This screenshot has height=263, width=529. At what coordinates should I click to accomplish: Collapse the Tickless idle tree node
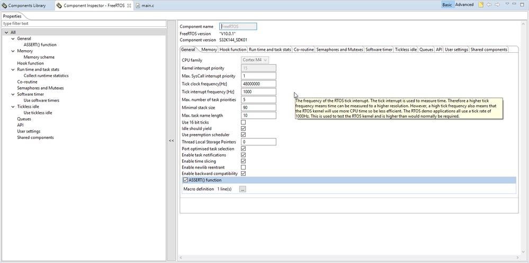coord(13,107)
